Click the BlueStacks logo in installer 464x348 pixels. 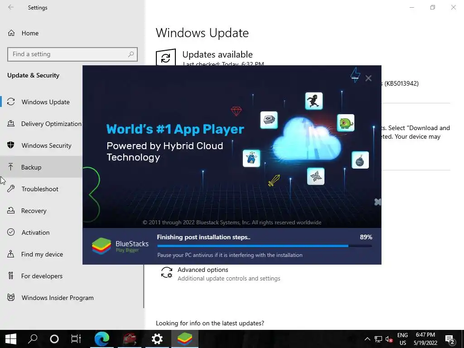point(101,246)
